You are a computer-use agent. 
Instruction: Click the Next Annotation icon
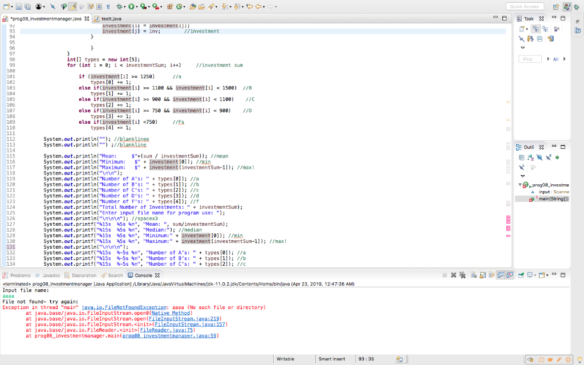224,7
